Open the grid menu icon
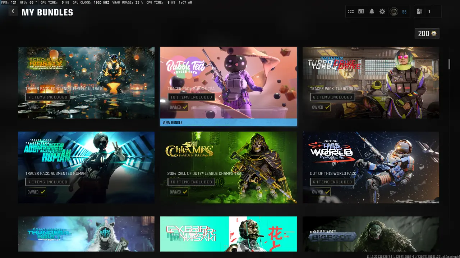 pos(351,12)
